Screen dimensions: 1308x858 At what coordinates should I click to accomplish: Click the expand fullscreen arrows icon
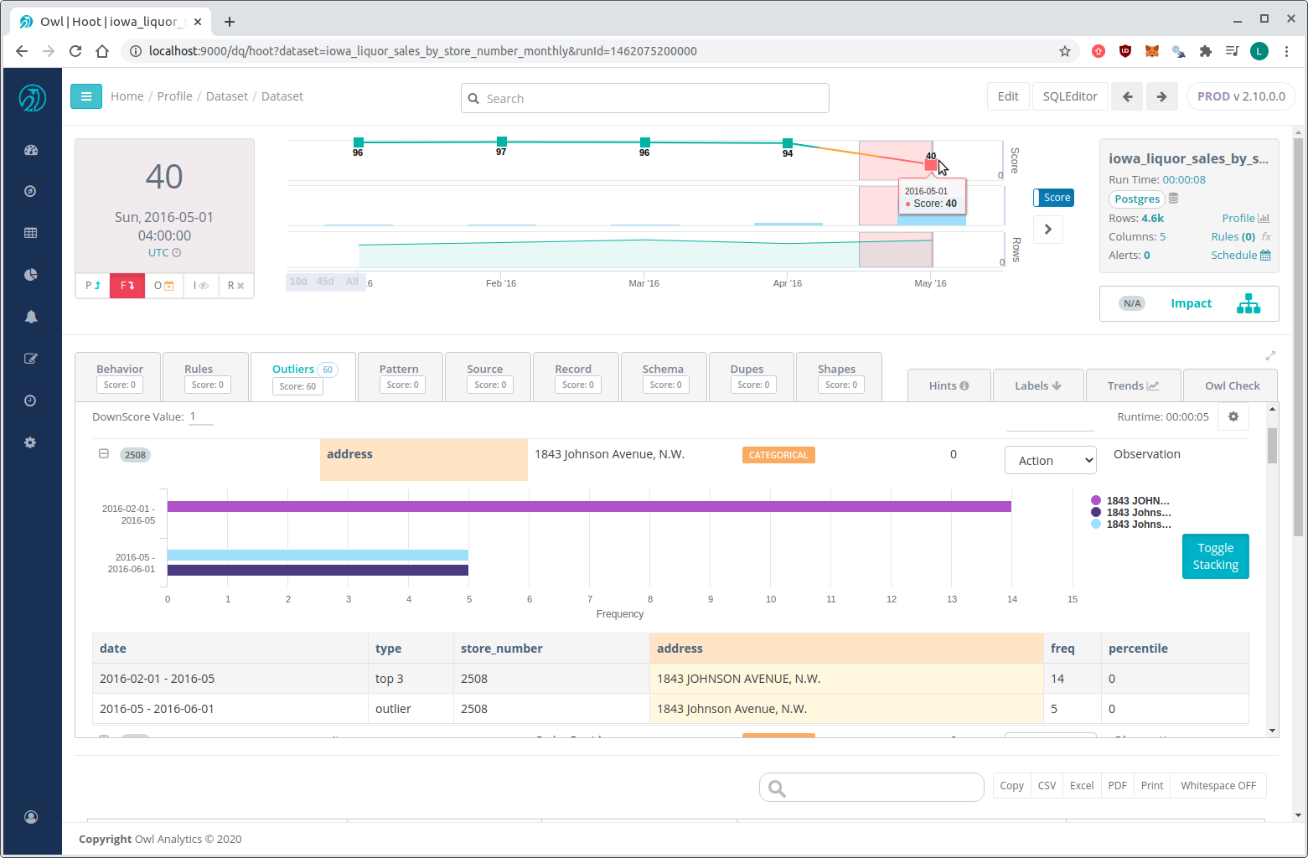tap(1270, 355)
